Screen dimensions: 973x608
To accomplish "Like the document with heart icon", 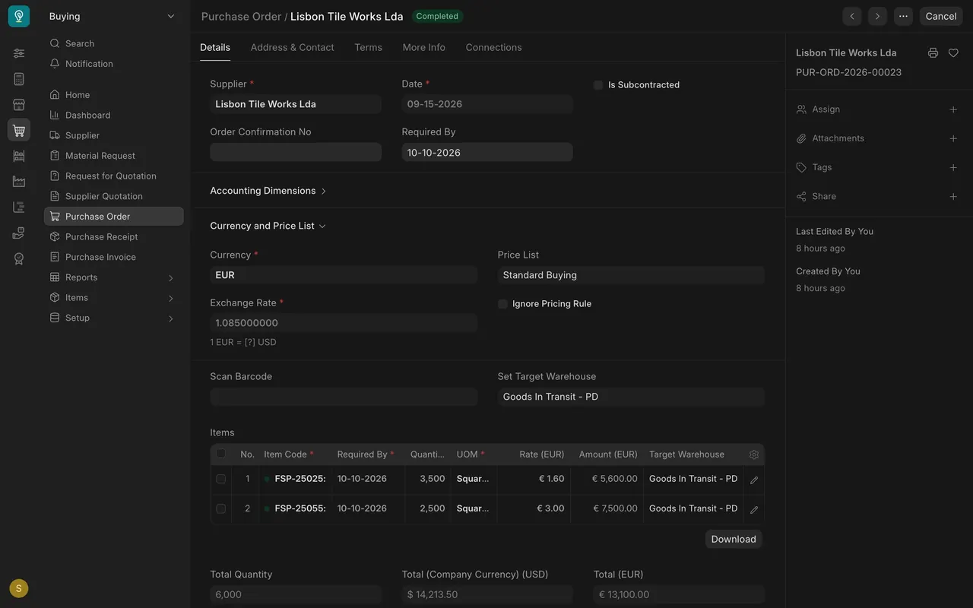I will click(x=953, y=53).
